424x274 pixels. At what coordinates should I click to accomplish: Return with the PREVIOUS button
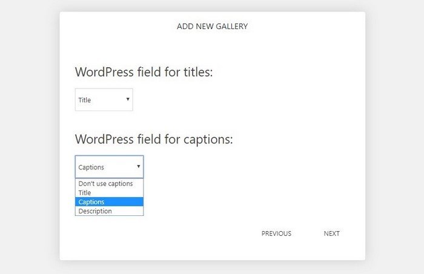click(276, 233)
